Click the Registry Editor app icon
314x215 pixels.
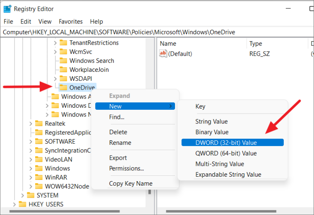(7, 9)
